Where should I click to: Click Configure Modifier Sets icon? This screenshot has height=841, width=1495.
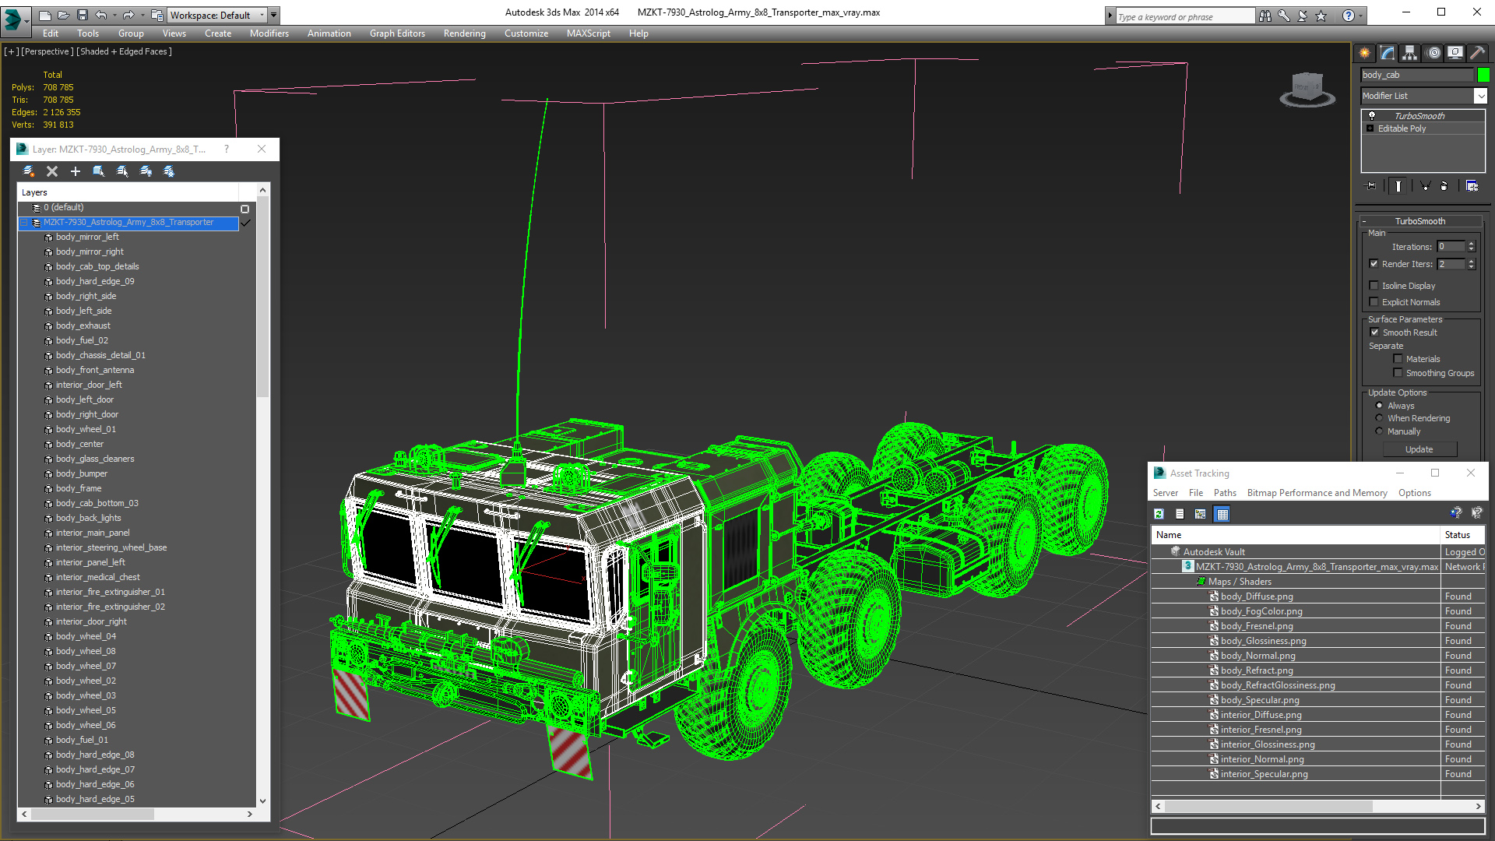[x=1472, y=186]
